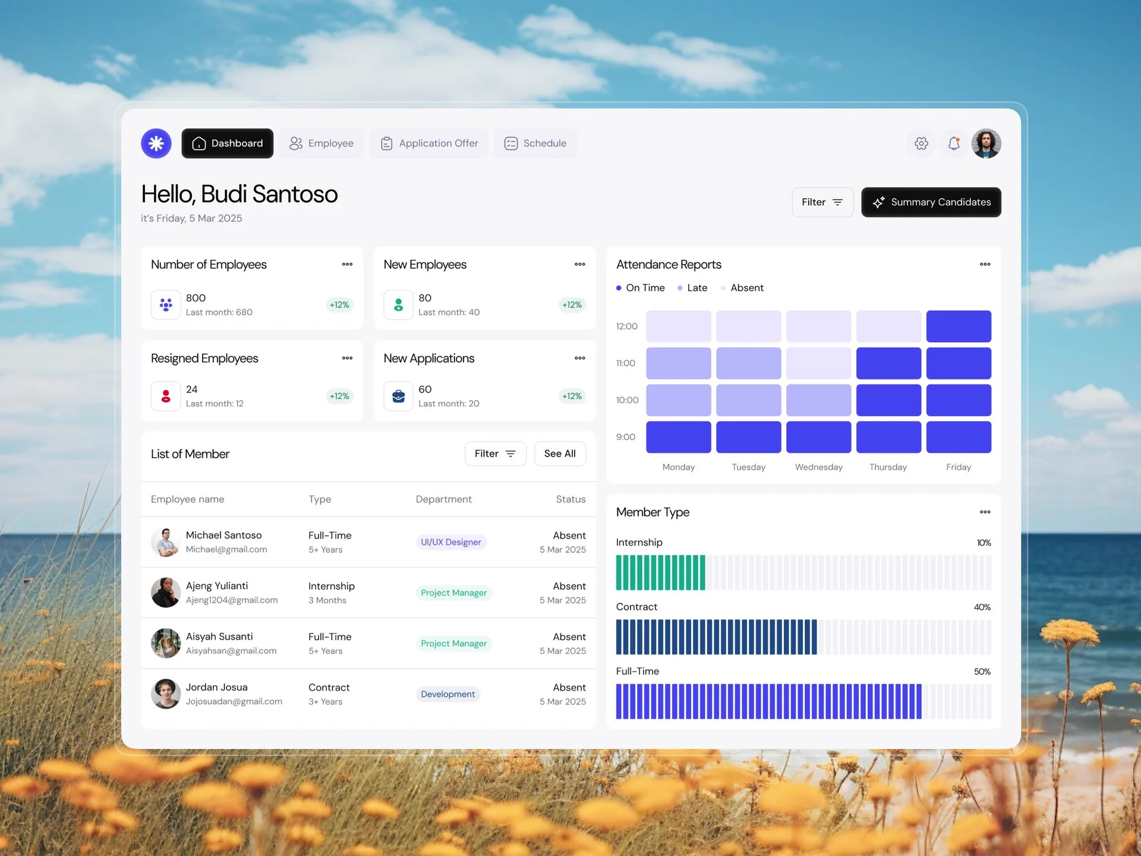The image size is (1141, 856).
Task: Toggle the Late legend item
Action: pyautogui.click(x=692, y=288)
